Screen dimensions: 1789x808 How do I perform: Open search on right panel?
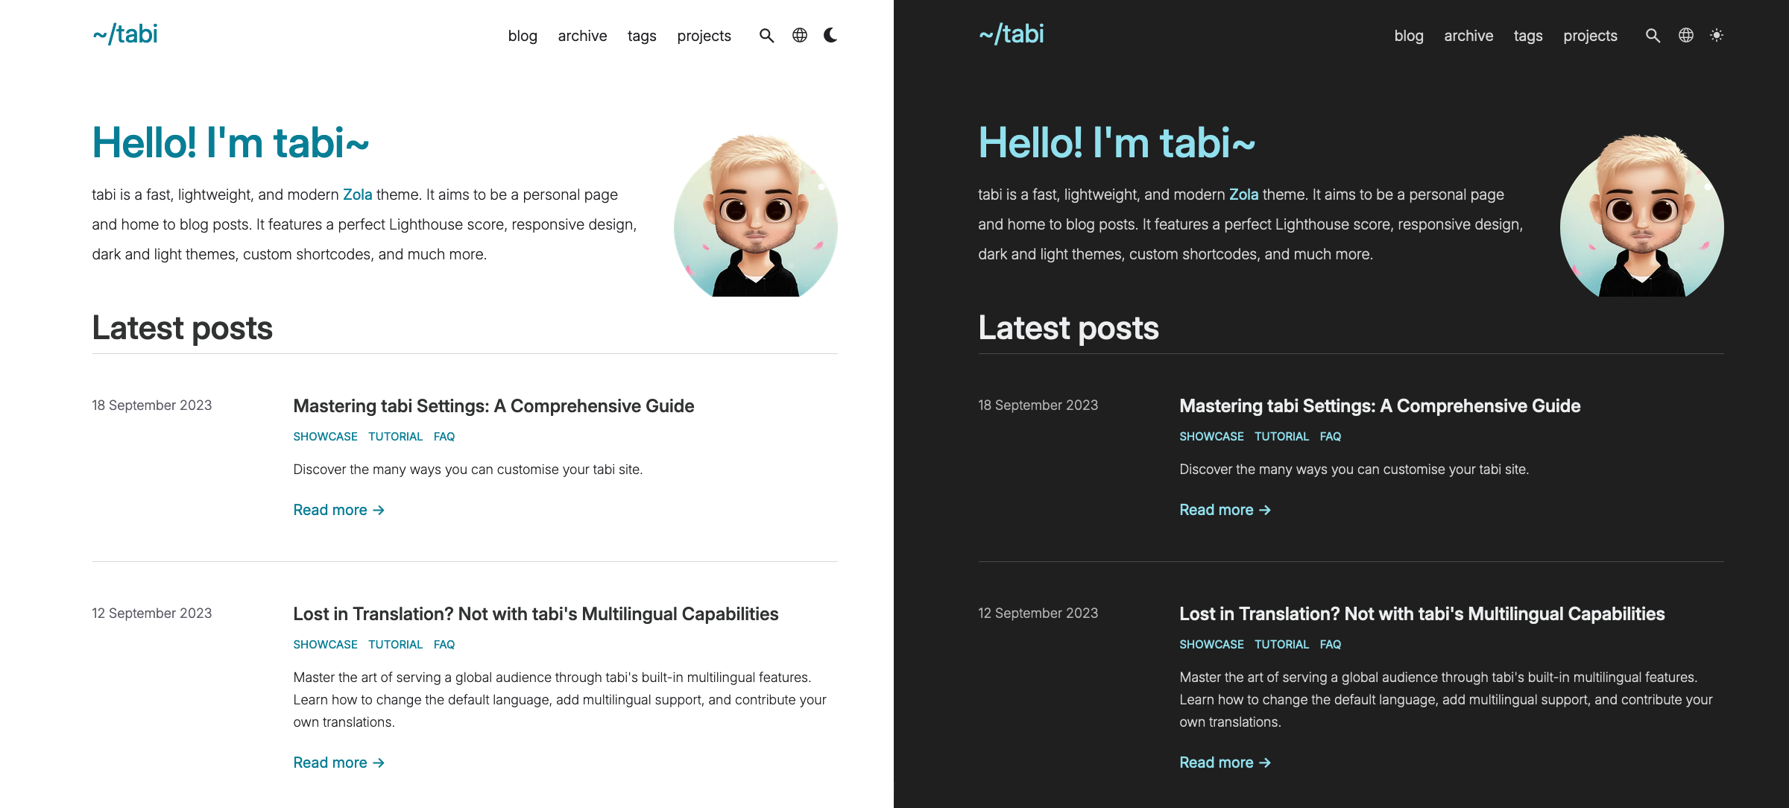tap(1652, 35)
